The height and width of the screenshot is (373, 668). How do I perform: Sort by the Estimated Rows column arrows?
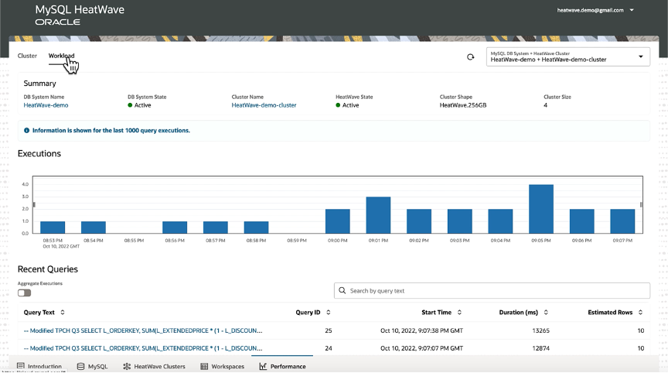pos(640,313)
